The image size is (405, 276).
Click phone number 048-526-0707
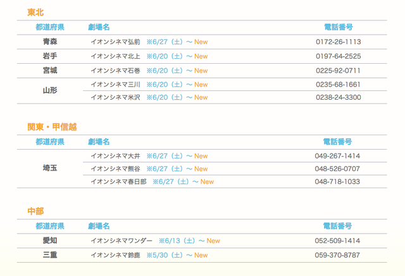337,169
